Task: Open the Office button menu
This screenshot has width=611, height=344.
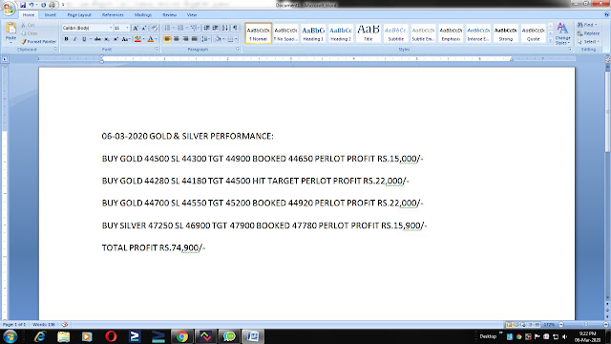Action: coord(9,9)
